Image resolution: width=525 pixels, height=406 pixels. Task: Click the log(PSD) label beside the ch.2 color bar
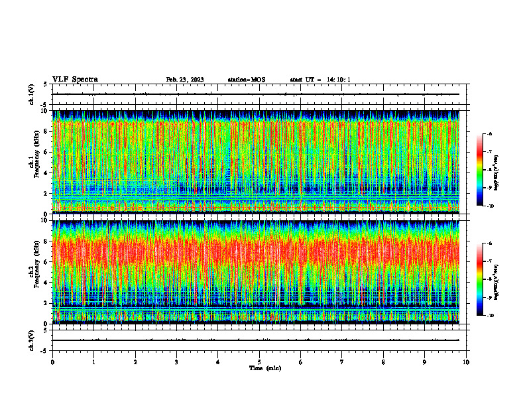click(496, 283)
